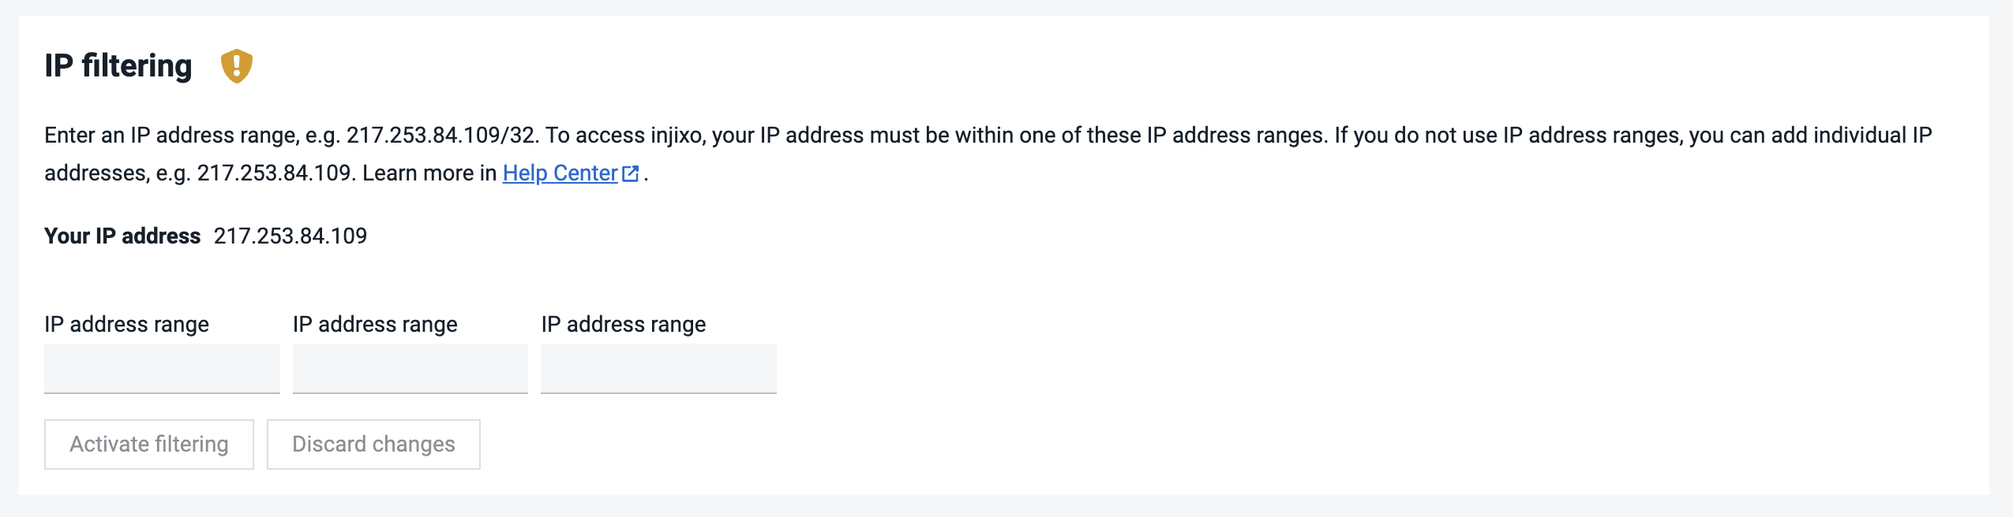Click the IP filtering heading text
The image size is (2013, 517).
tap(118, 65)
